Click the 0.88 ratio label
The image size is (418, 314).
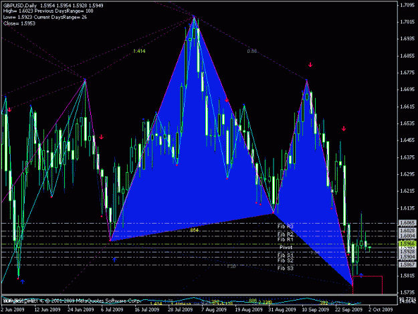pos(252,51)
